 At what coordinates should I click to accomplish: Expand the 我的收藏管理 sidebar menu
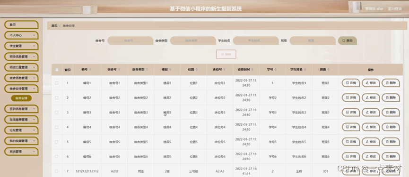(x=21, y=141)
